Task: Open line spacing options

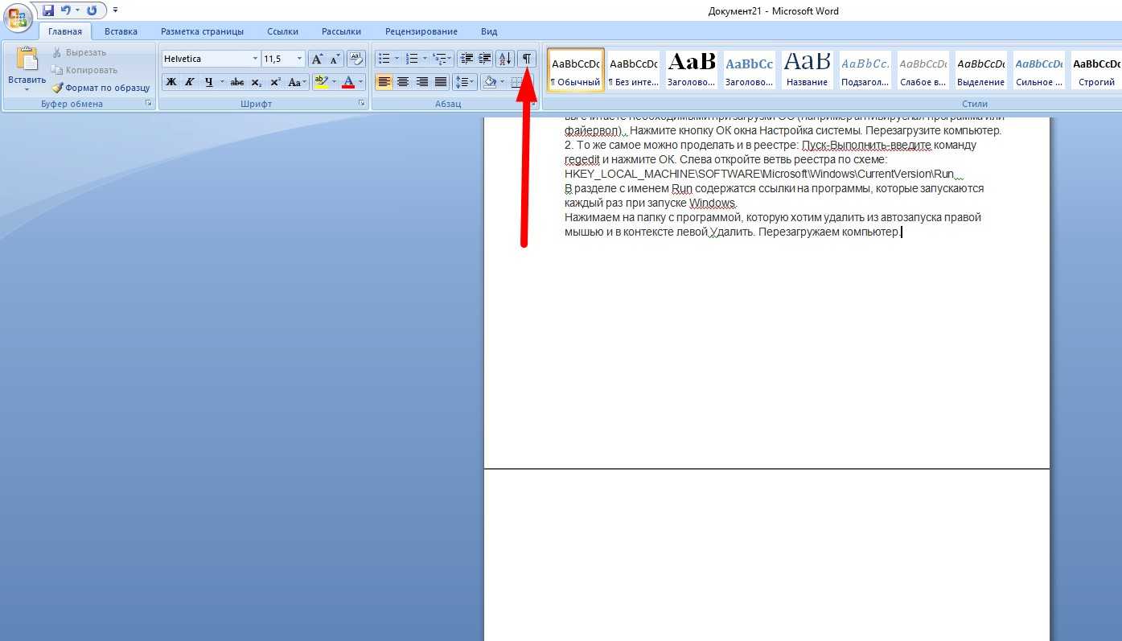Action: tap(465, 82)
